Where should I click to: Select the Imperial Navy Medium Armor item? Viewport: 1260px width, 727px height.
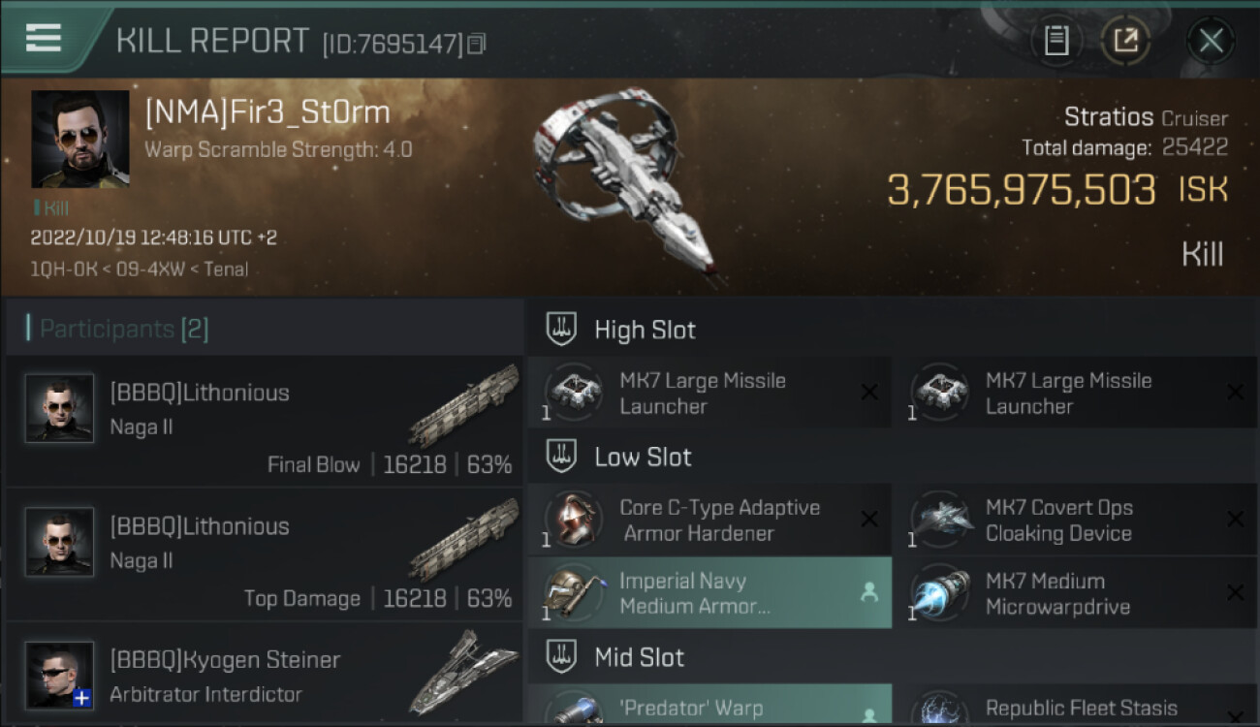point(709,593)
